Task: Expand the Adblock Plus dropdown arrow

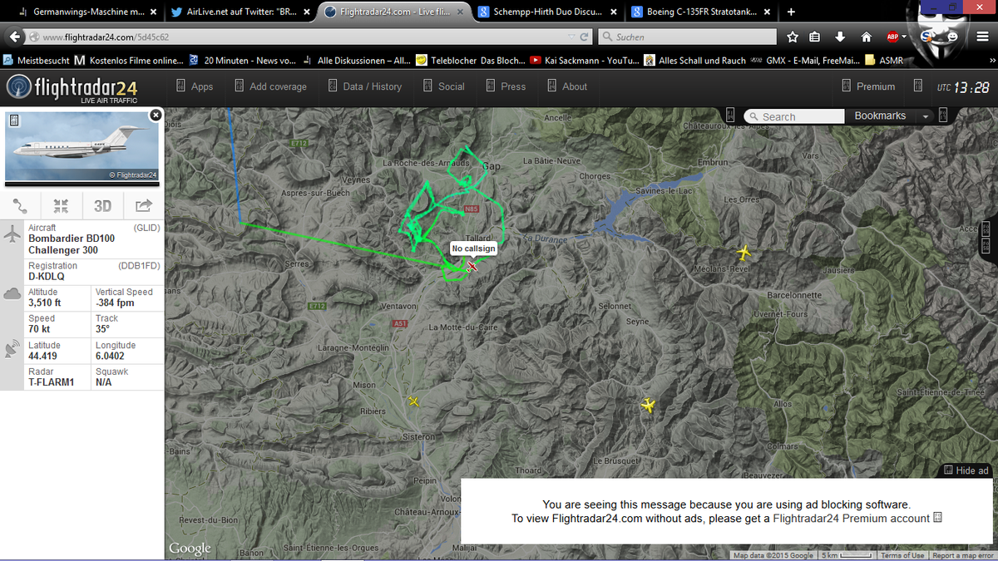Action: coord(905,37)
